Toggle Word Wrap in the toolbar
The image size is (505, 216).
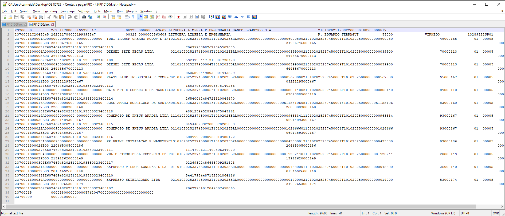click(127, 17)
